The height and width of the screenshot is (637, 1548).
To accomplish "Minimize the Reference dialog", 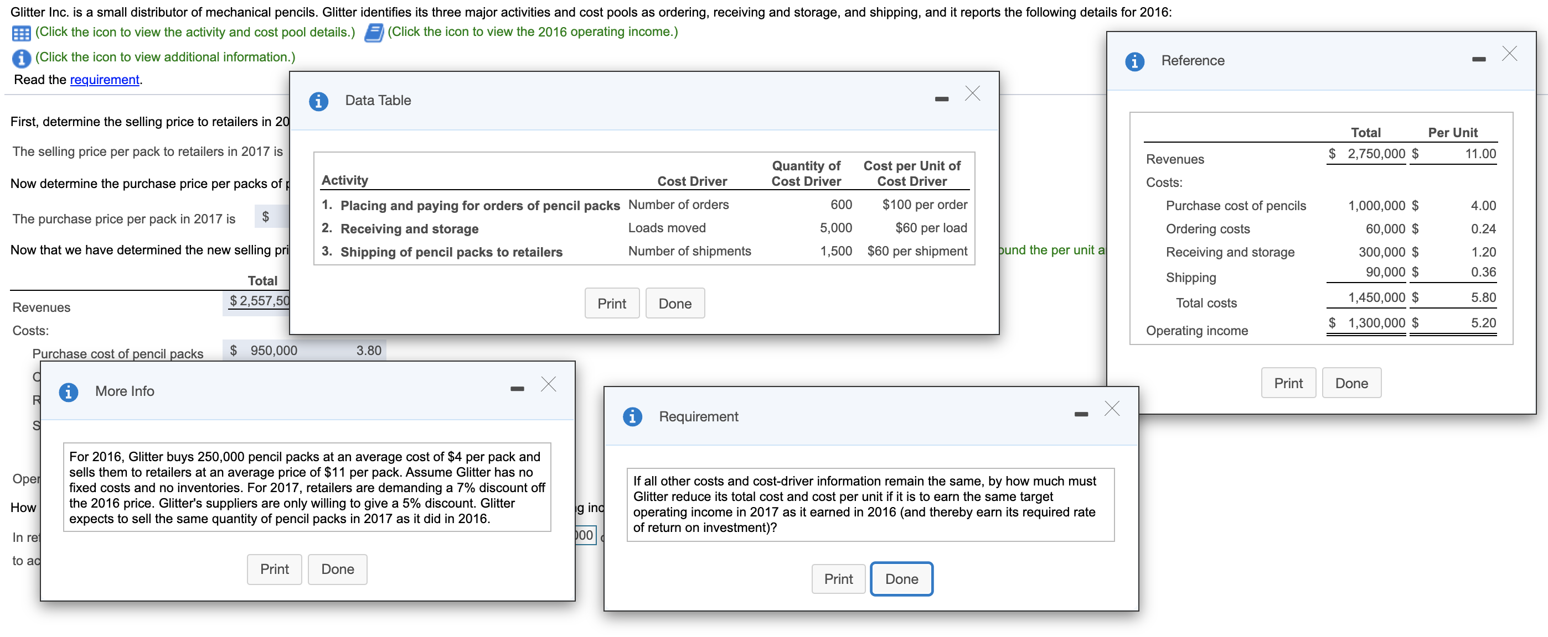I will (x=1478, y=59).
